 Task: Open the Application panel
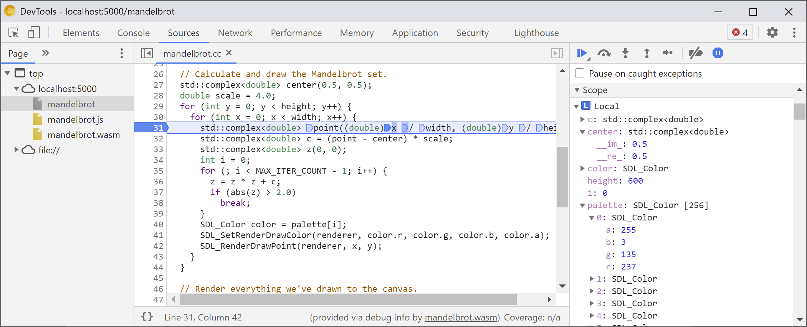(415, 33)
